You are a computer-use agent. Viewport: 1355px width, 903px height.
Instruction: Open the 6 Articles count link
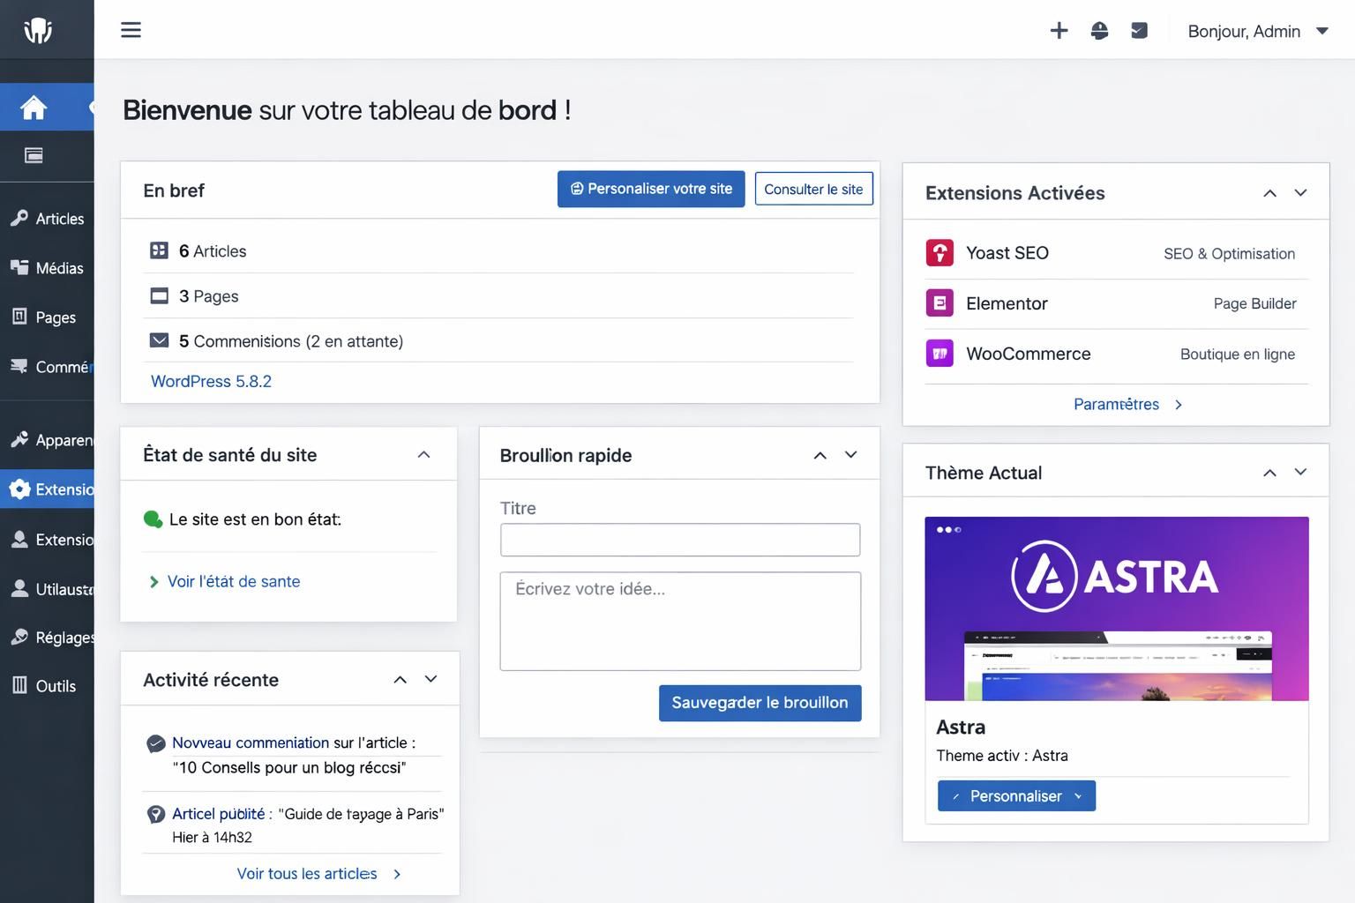(213, 251)
